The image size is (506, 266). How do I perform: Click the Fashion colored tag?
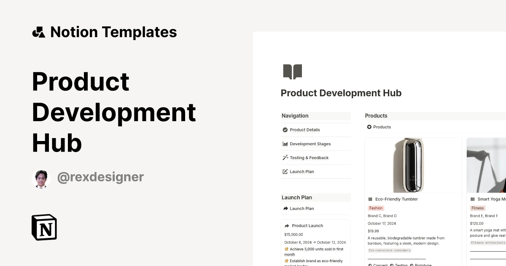tap(376, 208)
